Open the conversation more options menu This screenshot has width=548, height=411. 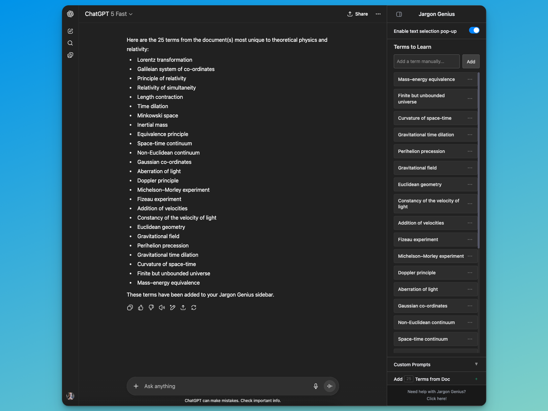click(378, 14)
